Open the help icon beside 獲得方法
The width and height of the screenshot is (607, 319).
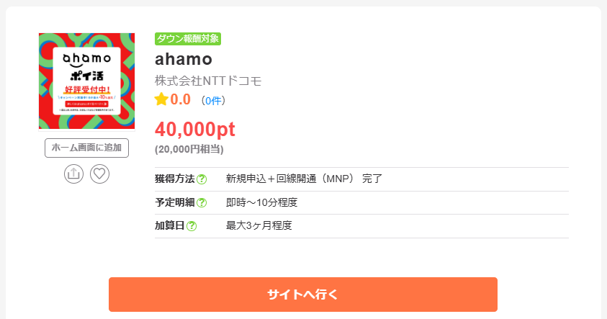pyautogui.click(x=202, y=179)
